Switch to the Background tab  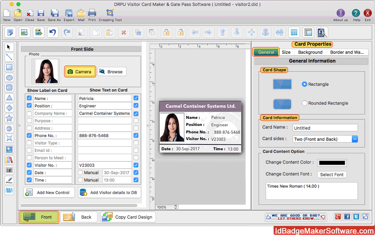pyautogui.click(x=310, y=52)
